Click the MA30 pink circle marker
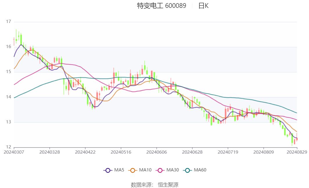The image size is (309, 188). pyautogui.click(x=160, y=170)
